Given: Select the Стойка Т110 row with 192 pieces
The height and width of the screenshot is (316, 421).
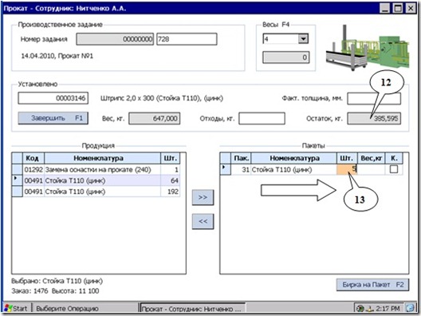Looking at the screenshot, I should pyautogui.click(x=96, y=192).
